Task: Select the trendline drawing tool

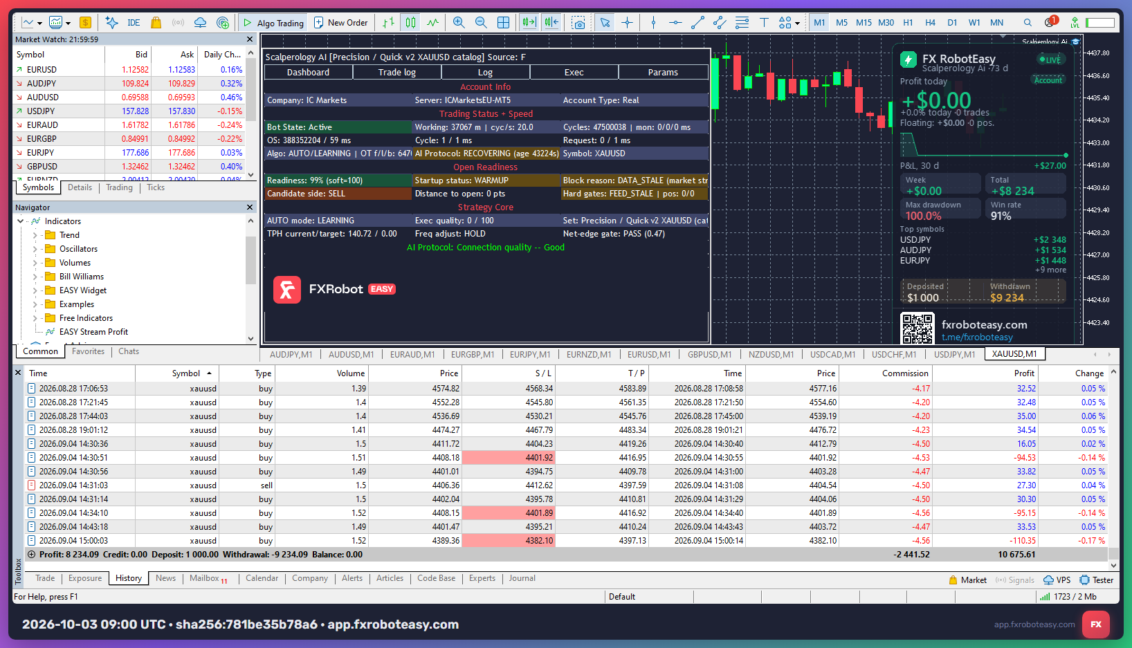Action: pyautogui.click(x=697, y=23)
